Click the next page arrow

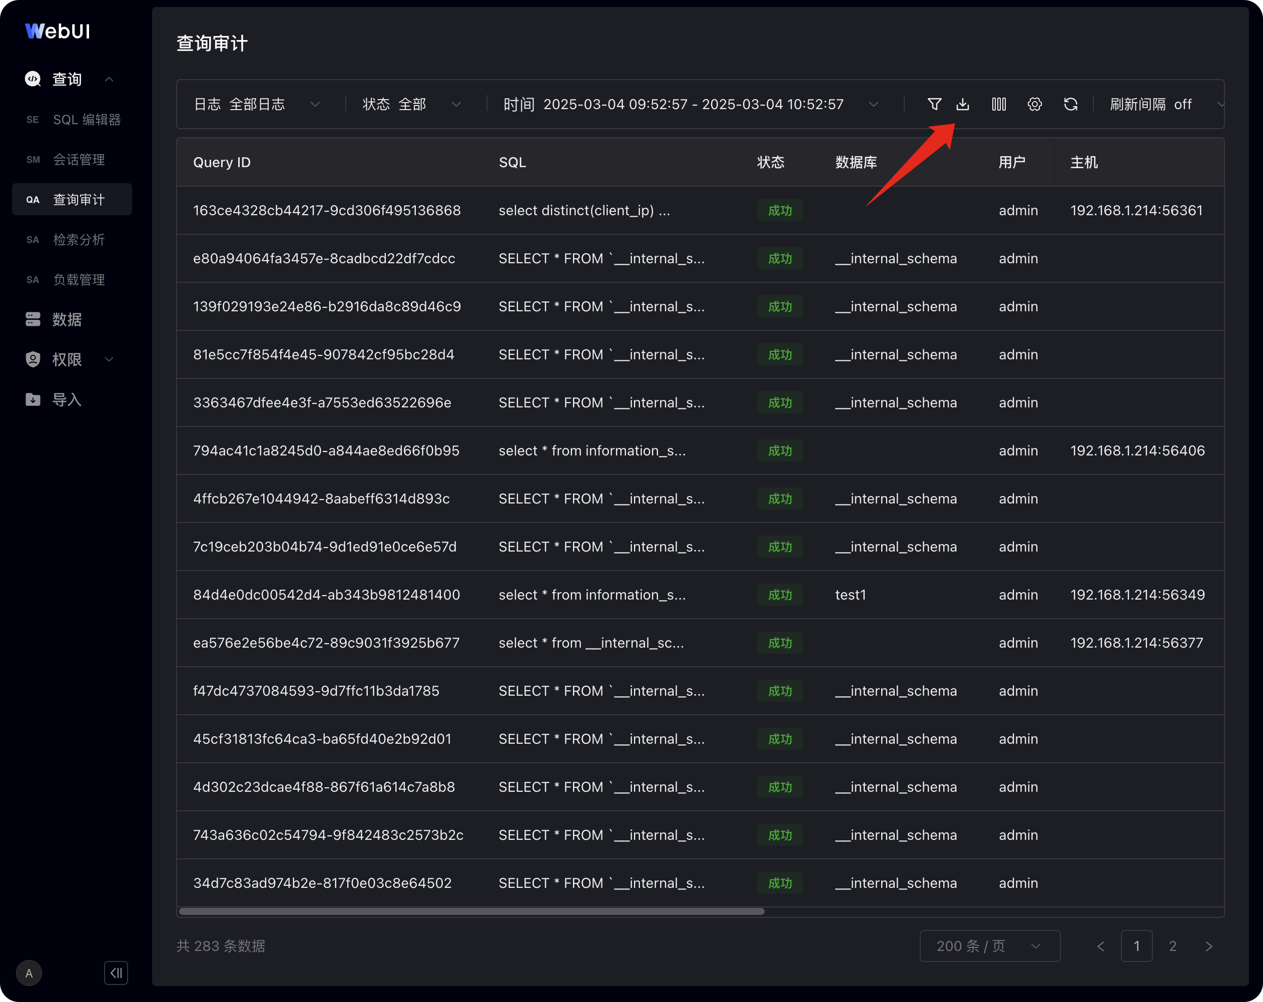coord(1208,946)
